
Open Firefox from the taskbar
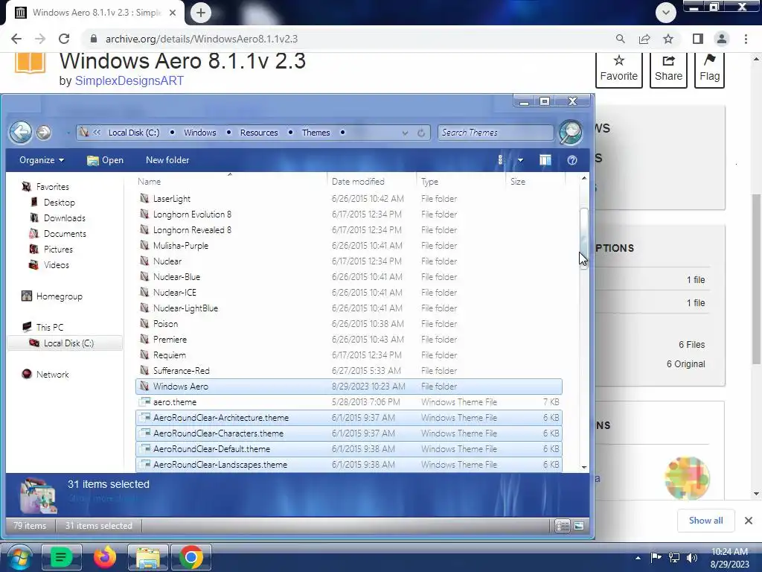coord(104,557)
